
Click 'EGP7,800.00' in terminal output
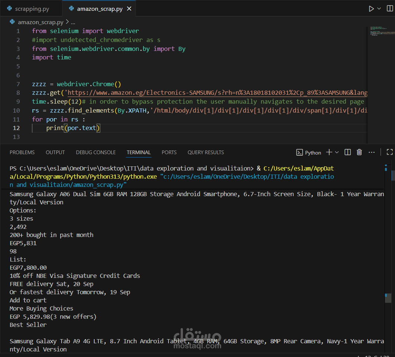(x=28, y=267)
